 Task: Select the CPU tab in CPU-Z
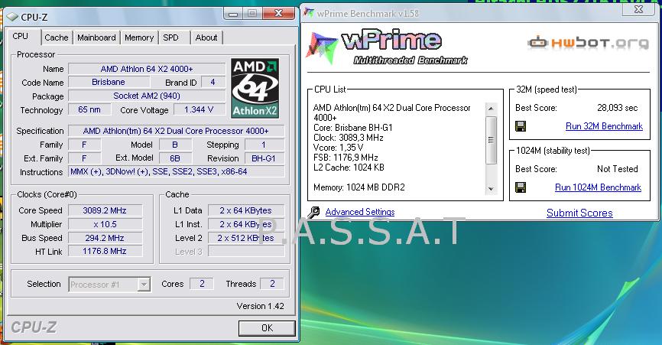tap(21, 36)
